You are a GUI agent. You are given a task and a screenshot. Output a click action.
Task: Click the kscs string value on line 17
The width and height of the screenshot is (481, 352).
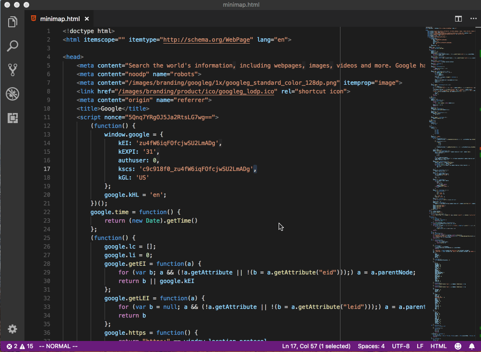coord(196,169)
